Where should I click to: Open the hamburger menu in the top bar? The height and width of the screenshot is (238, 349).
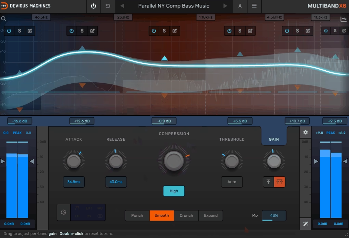[254, 6]
